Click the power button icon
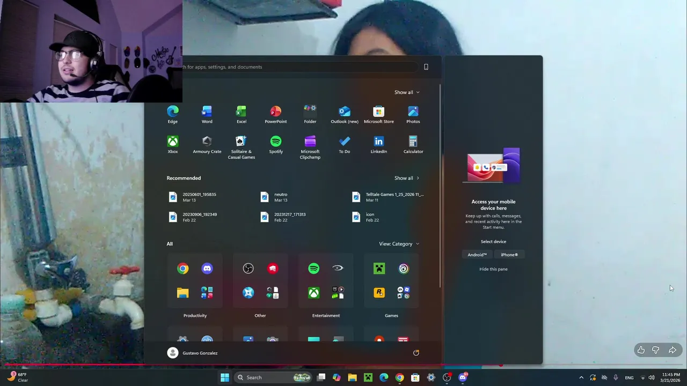This screenshot has width=687, height=386. point(416,353)
